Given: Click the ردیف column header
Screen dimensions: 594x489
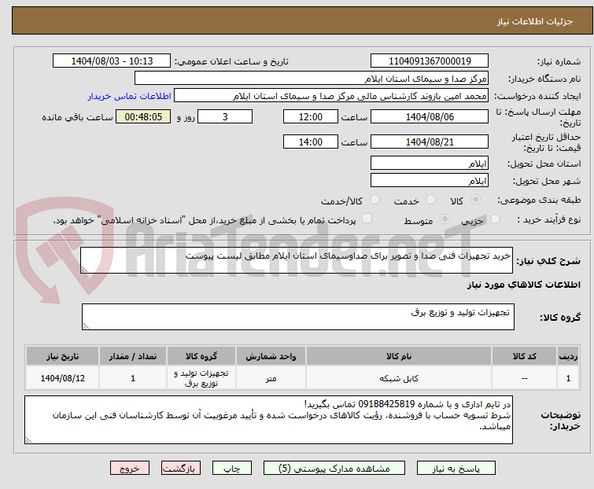Looking at the screenshot, I should click(568, 356).
